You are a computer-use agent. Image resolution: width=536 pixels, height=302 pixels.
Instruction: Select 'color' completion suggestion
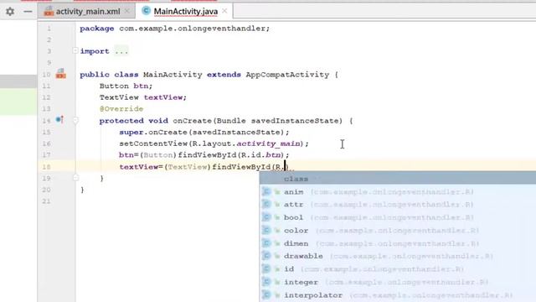point(398,231)
